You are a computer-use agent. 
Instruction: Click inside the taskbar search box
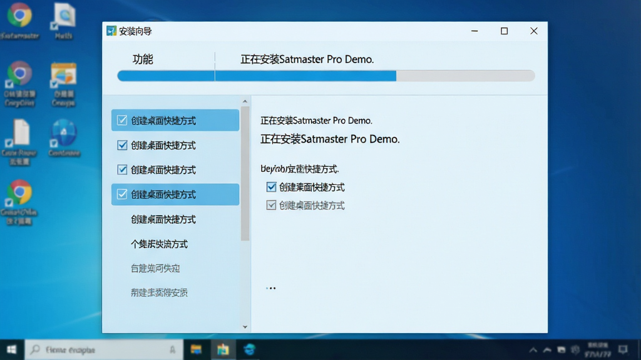click(x=104, y=350)
